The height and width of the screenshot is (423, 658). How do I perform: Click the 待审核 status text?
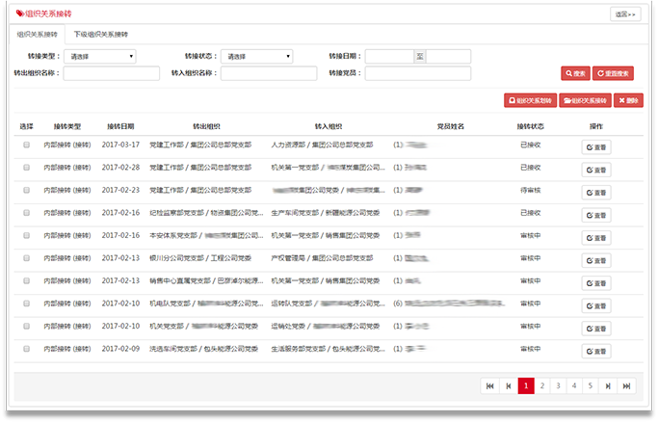point(531,190)
